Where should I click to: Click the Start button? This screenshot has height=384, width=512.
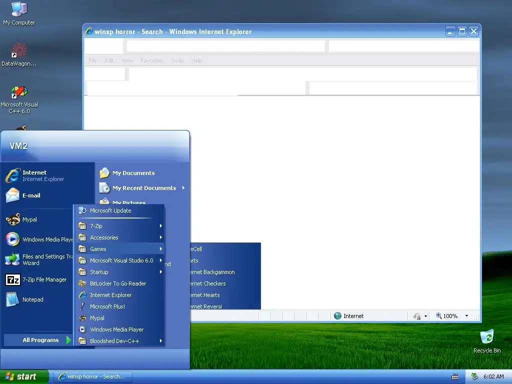(24, 376)
